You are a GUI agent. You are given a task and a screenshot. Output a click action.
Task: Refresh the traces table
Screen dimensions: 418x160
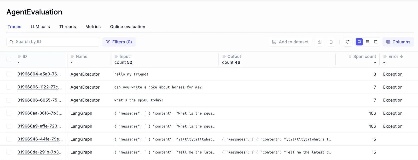click(347, 42)
